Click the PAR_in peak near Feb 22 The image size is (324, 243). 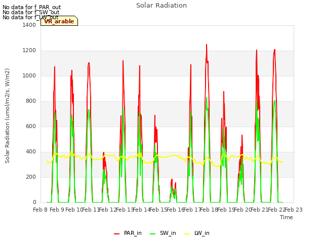274,50
